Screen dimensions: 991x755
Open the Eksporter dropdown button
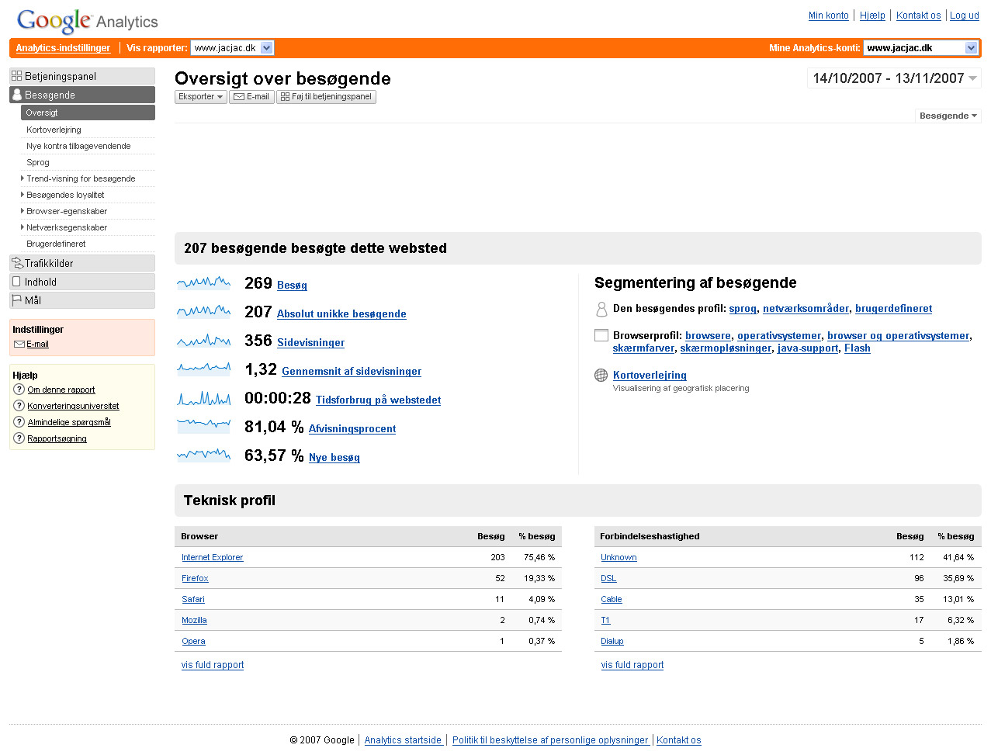pos(200,97)
